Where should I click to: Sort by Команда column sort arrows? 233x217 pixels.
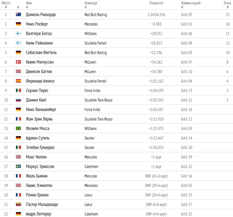[85, 7]
